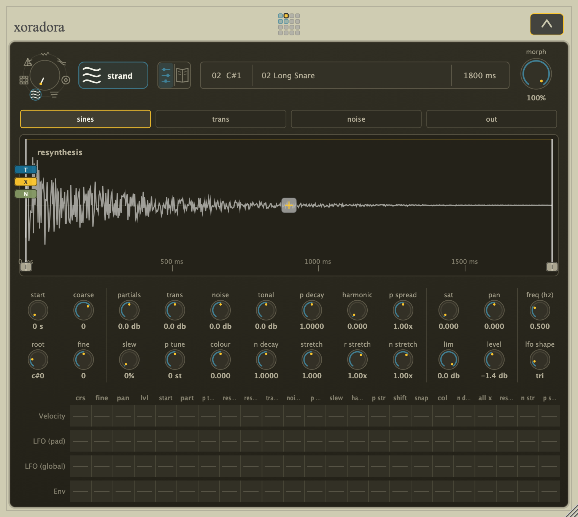Click the Velocity row crs modulation cell
Viewport: 578px width, 517px height.
tap(81, 416)
